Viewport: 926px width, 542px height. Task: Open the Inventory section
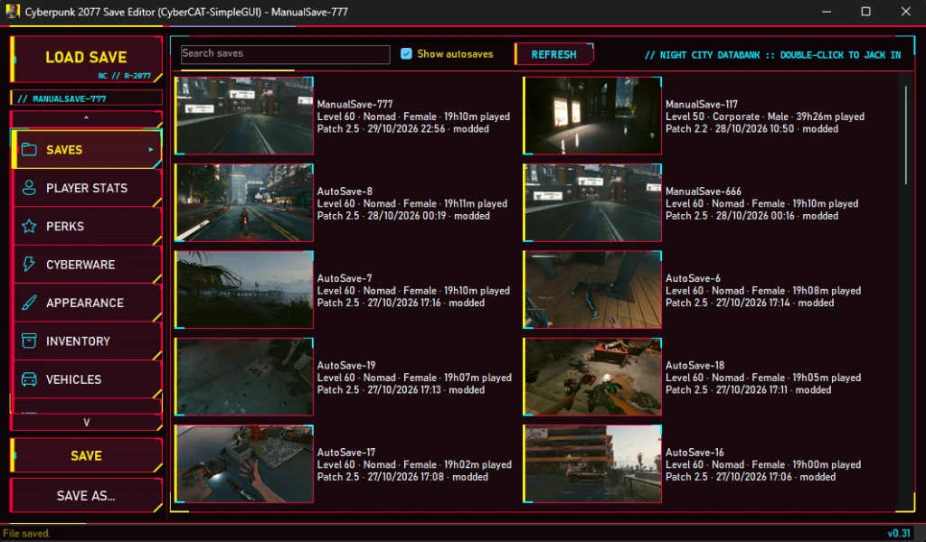click(86, 341)
